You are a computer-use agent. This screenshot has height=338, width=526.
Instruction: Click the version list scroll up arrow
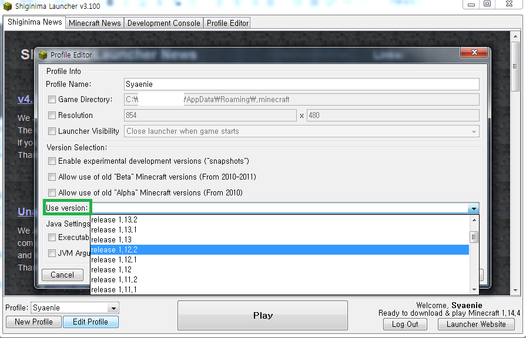(x=474, y=220)
